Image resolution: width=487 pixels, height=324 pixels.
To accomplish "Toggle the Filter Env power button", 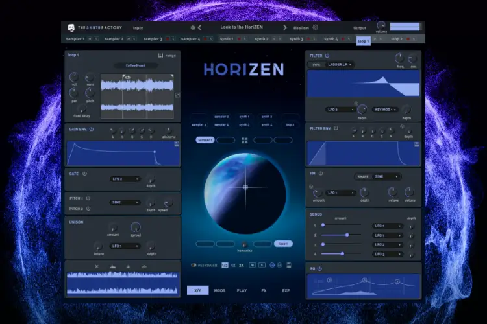I will click(336, 128).
